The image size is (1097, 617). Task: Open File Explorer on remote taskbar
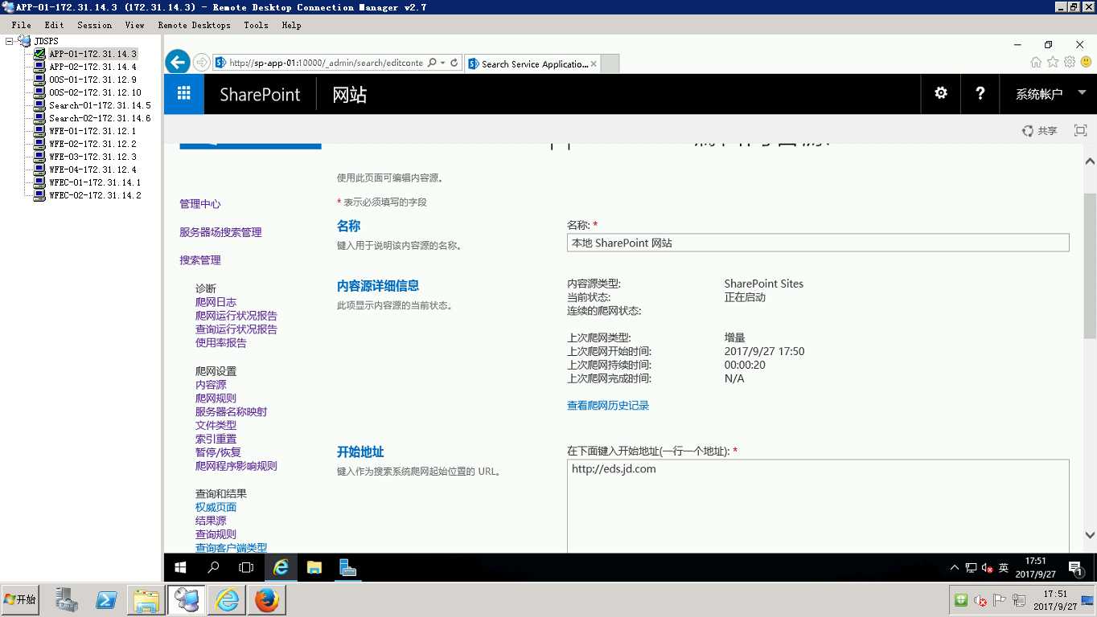pyautogui.click(x=314, y=567)
